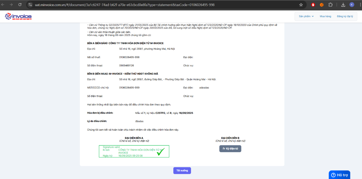Click the Ký điện tử button

pyautogui.click(x=230, y=149)
